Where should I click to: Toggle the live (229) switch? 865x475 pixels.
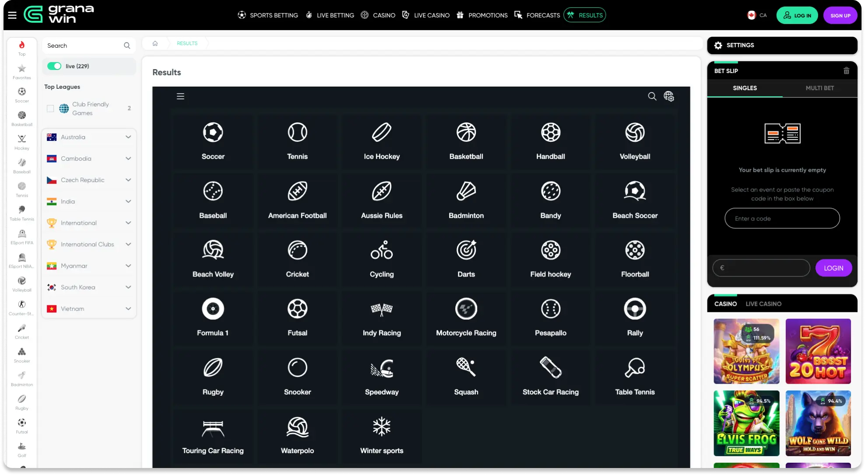[x=55, y=66]
